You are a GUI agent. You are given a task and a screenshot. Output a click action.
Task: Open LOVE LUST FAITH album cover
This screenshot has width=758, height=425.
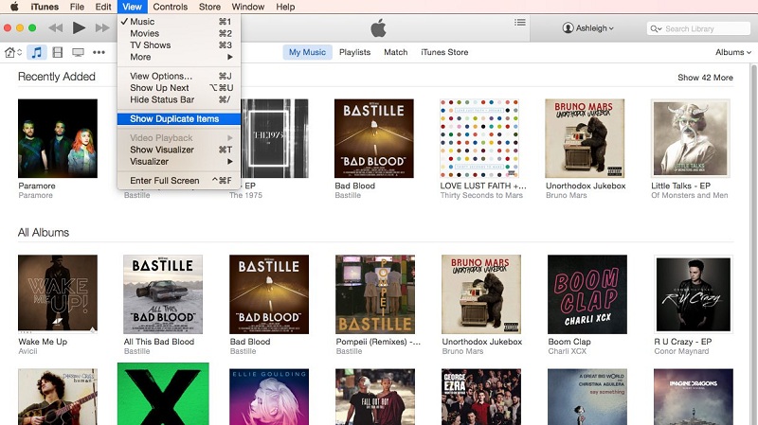coord(479,138)
